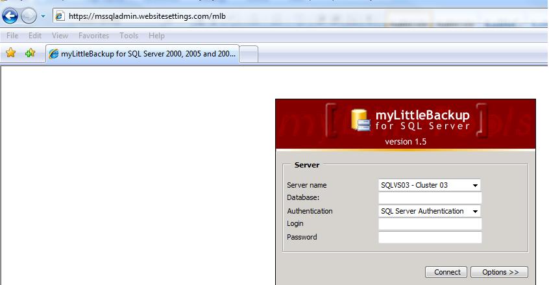Screen dimensions: 549x285
Task: Open the Tools menu
Action: (x=129, y=36)
